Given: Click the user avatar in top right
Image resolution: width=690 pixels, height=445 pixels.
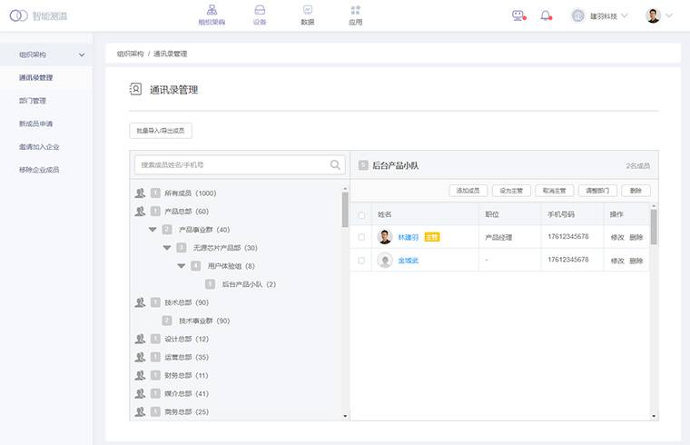Looking at the screenshot, I should tap(653, 15).
